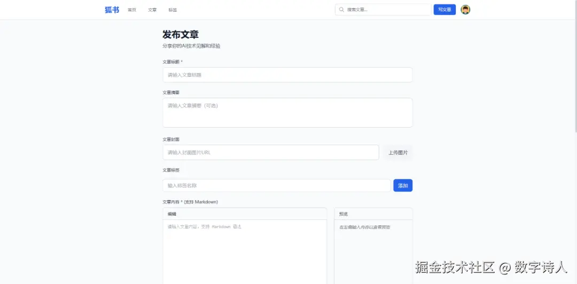Click the magnifier icon in search box

[341, 10]
